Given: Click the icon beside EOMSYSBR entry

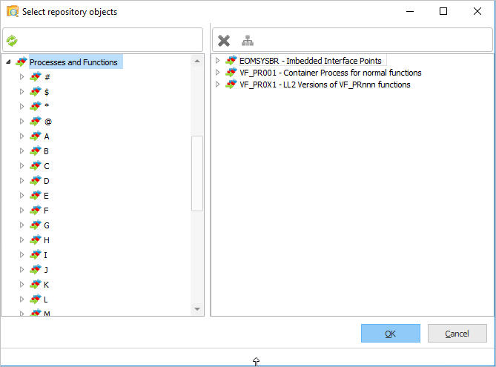Looking at the screenshot, I should (x=232, y=61).
